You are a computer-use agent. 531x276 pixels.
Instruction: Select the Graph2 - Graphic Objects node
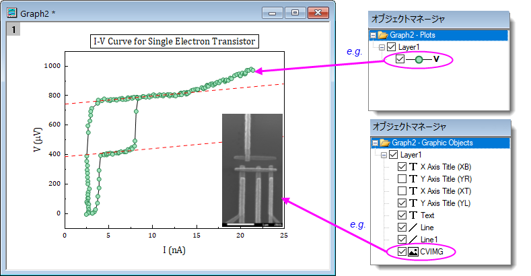(432, 143)
